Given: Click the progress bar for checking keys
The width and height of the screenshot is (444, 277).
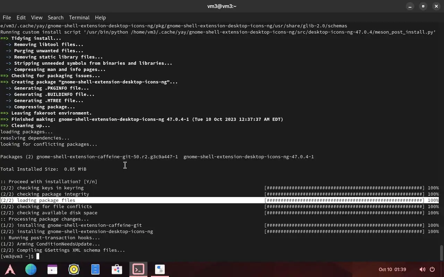Looking at the screenshot, I should tap(344, 188).
